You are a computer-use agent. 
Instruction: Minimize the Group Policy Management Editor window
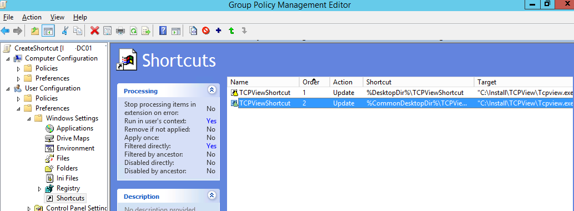(533, 4)
